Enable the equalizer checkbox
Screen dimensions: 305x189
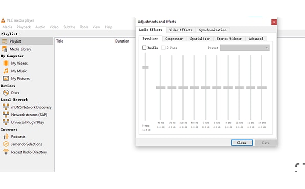pos(144,48)
